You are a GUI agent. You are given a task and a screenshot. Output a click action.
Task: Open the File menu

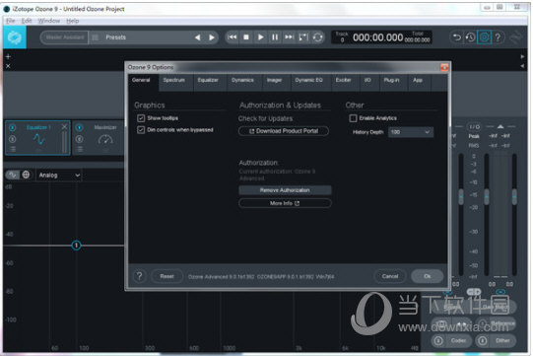(11, 21)
